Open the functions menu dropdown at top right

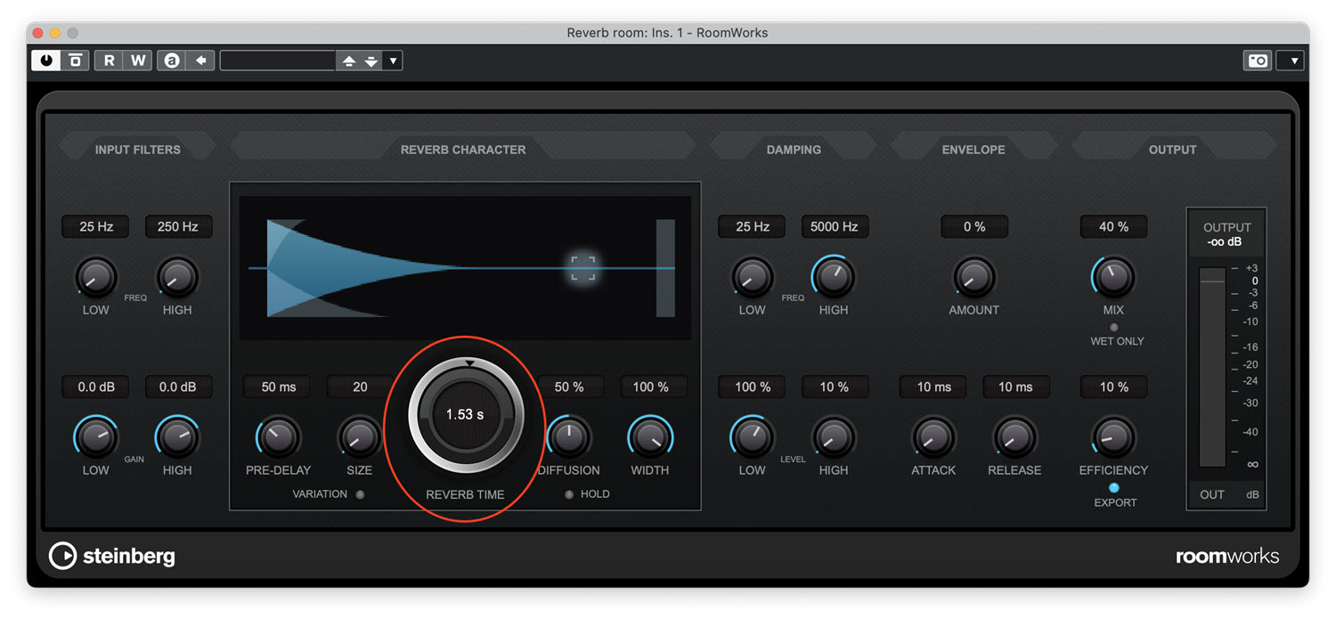tap(1291, 61)
